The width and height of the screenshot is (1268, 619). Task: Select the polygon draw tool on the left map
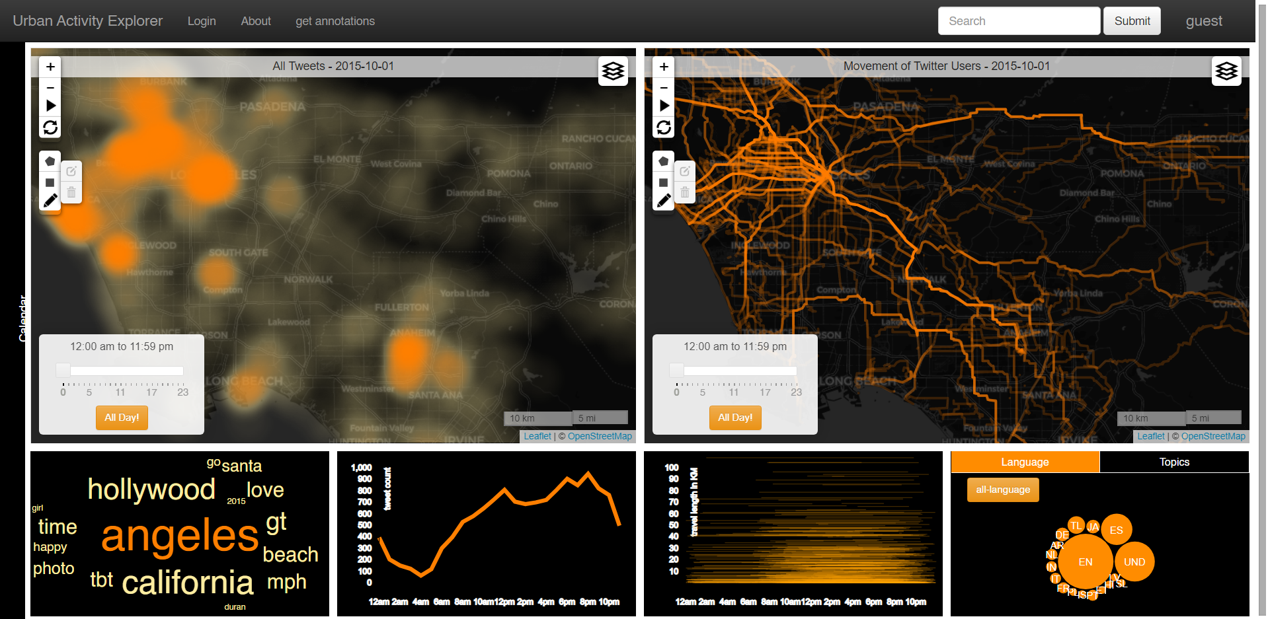(50, 161)
